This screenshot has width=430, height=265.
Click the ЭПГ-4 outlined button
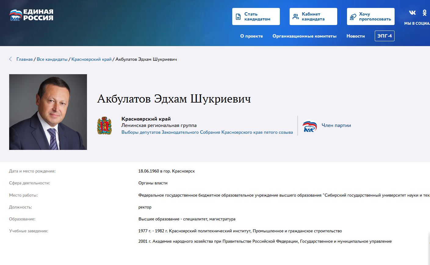[385, 36]
